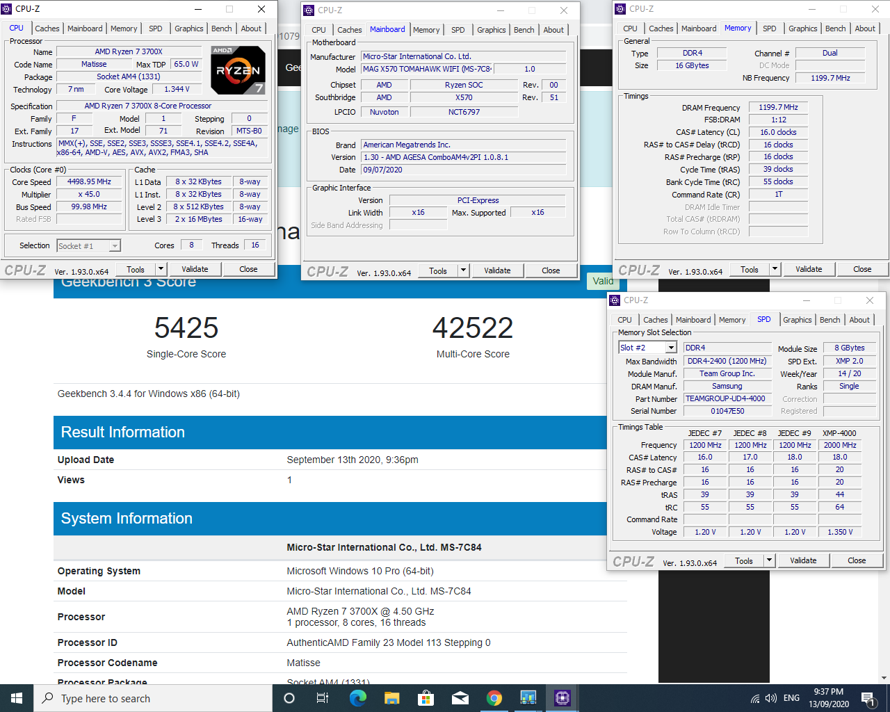Click Close in the SPD window

click(x=857, y=560)
